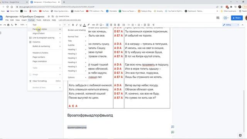Click the Bulleted list toolbar icon
The image size is (247, 139).
click(x=133, y=25)
